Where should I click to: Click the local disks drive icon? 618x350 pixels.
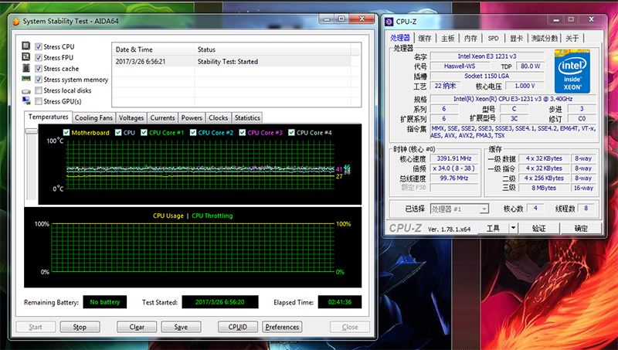pos(26,91)
